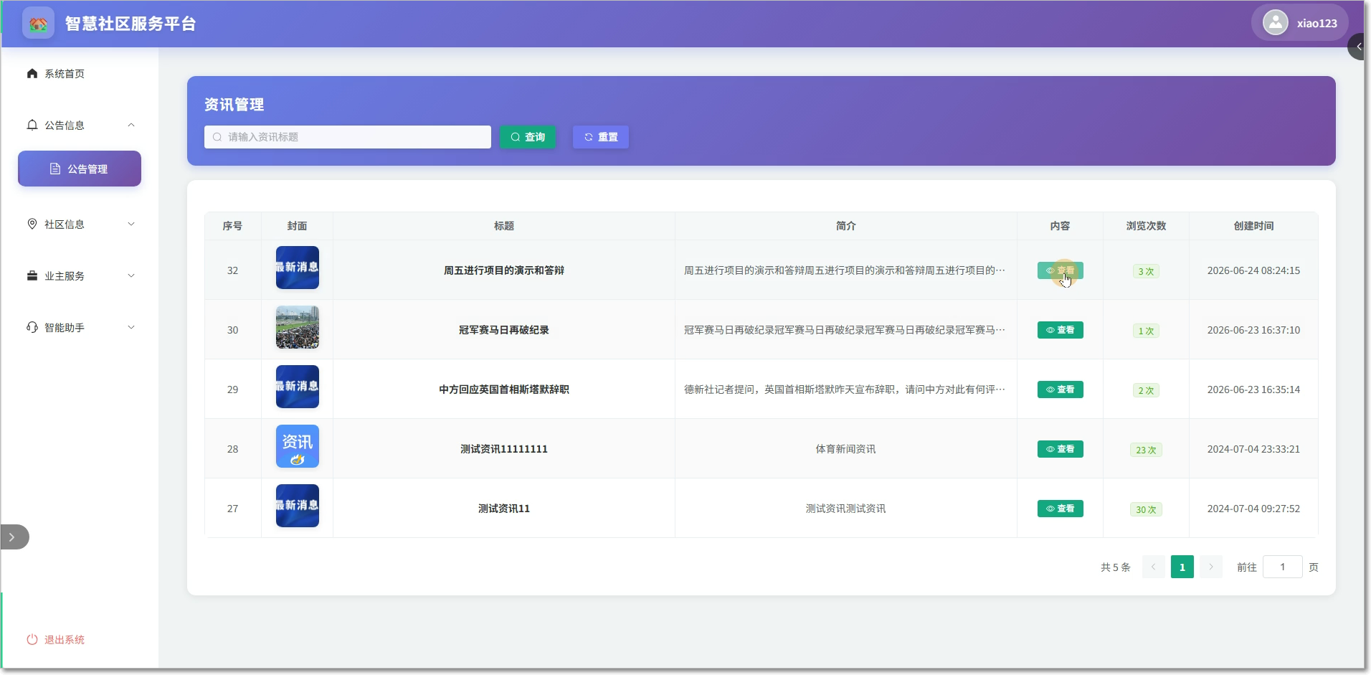The image size is (1371, 675).
Task: Collapse the 公告信息 sidebar section
Action: coord(79,126)
